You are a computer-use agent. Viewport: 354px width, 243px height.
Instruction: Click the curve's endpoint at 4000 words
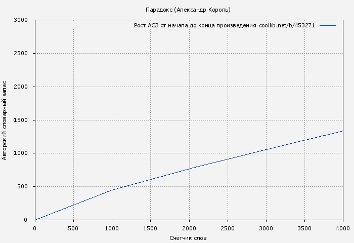tap(342, 131)
